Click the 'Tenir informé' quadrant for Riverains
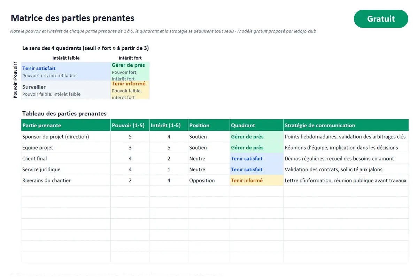The image size is (418, 279). click(x=257, y=181)
